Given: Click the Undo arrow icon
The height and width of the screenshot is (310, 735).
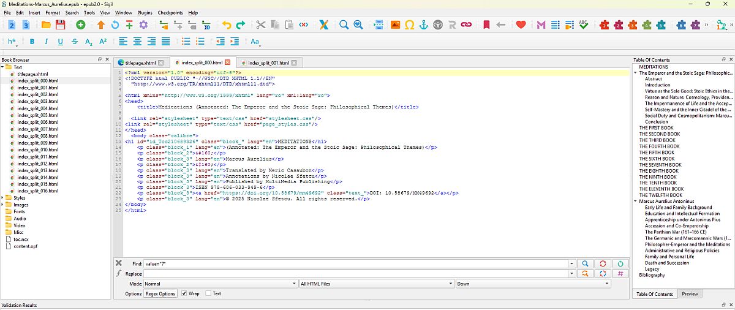Looking at the screenshot, I should click(x=227, y=25).
